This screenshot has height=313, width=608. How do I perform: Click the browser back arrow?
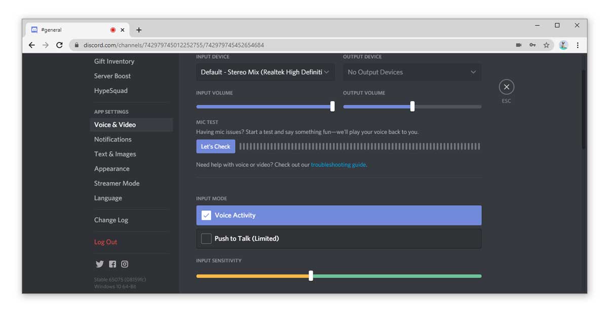[32, 45]
